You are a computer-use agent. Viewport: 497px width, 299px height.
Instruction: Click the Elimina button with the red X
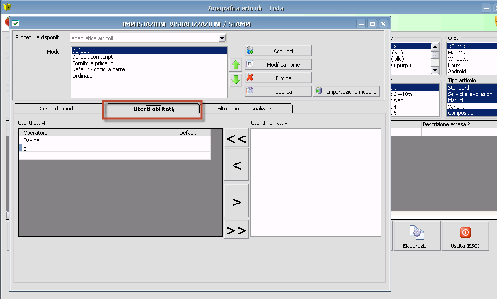pyautogui.click(x=278, y=78)
